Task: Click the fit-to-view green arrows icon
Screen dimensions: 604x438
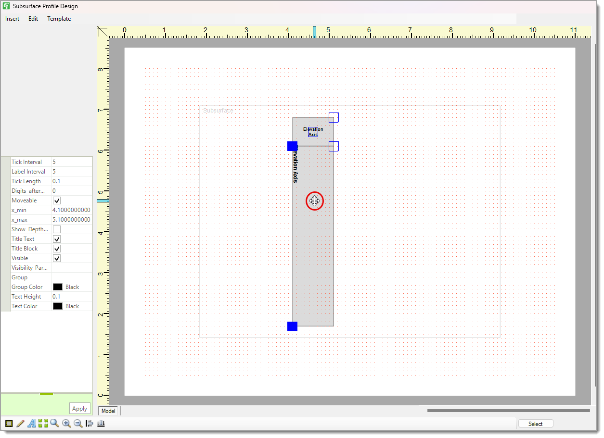Action: coord(43,423)
